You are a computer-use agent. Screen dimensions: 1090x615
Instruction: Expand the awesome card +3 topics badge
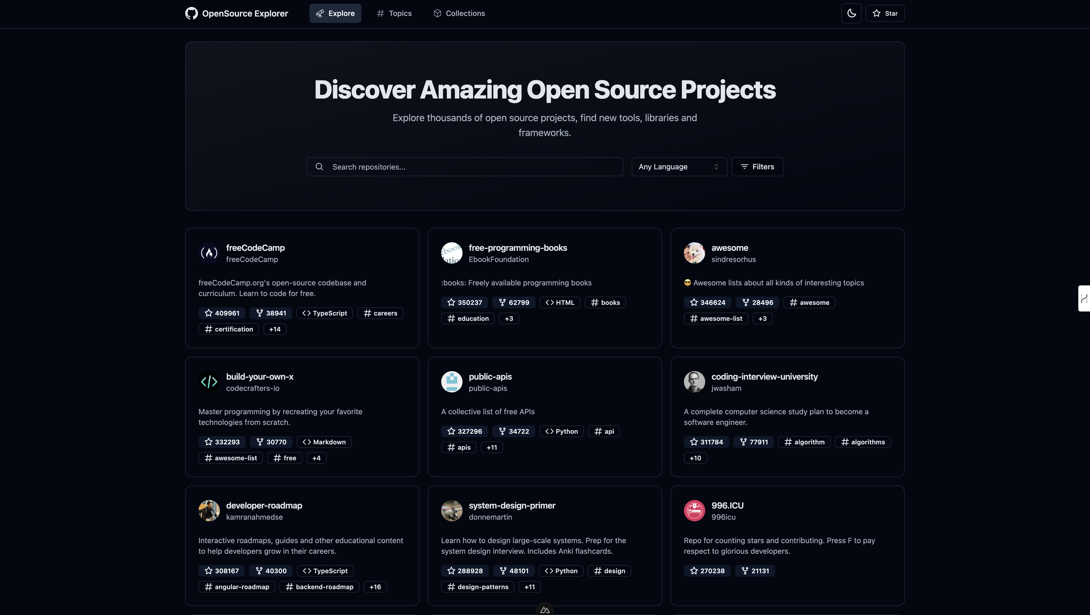point(762,319)
